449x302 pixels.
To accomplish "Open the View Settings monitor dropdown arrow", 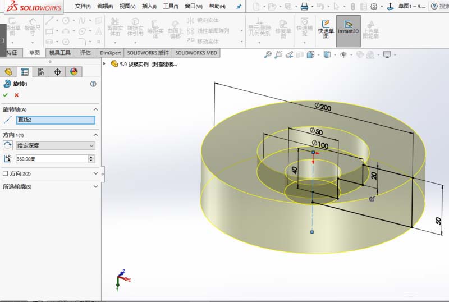I will tap(395, 54).
